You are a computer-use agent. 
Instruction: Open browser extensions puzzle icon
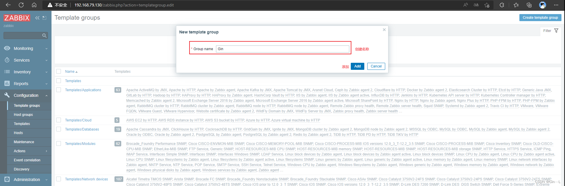click(x=502, y=5)
